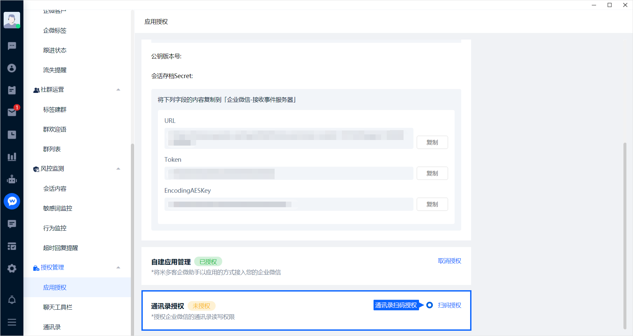Click the robot icon in the sidebar
The height and width of the screenshot is (336, 633).
[12, 179]
